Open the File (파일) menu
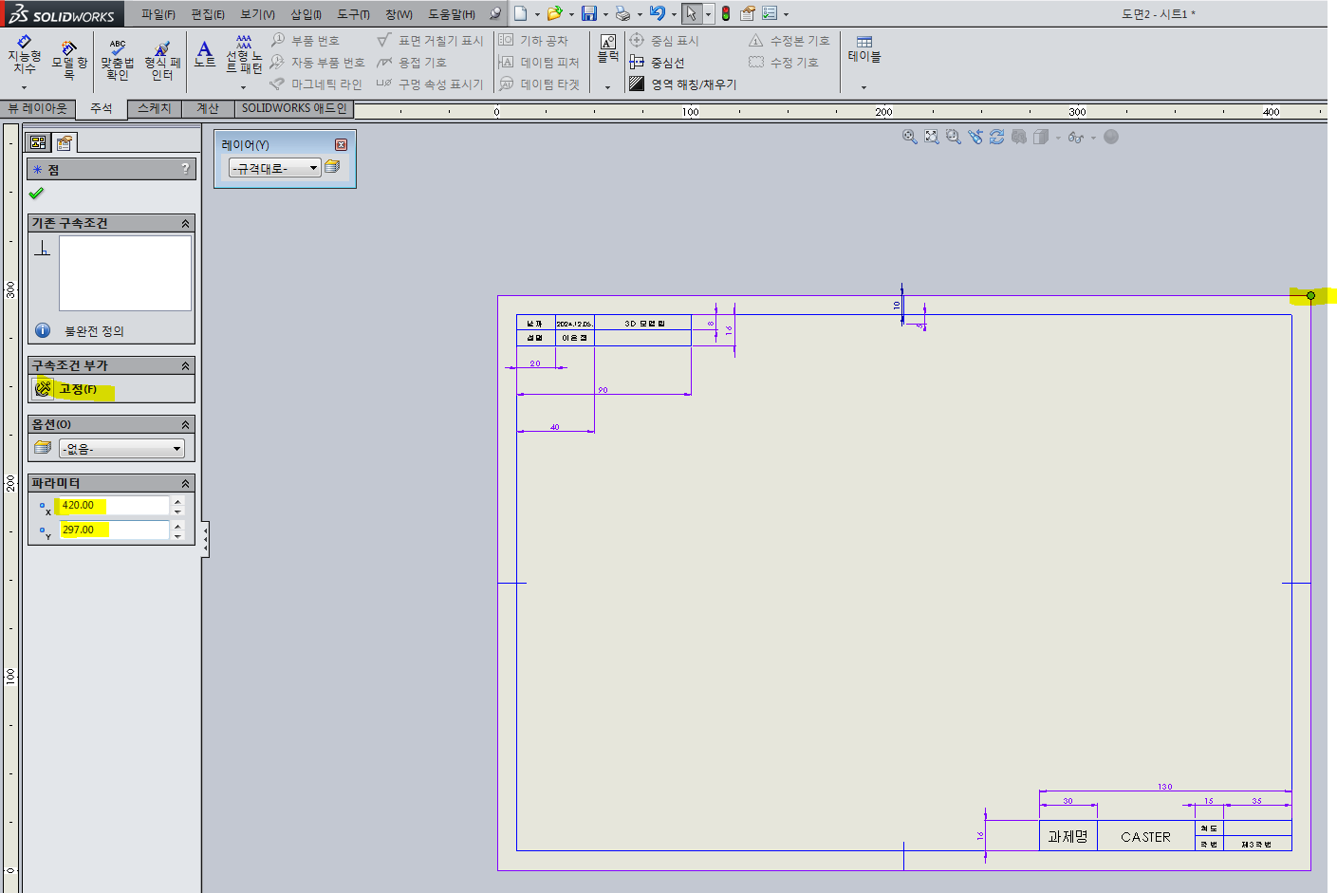The height and width of the screenshot is (893, 1337). tap(158, 14)
